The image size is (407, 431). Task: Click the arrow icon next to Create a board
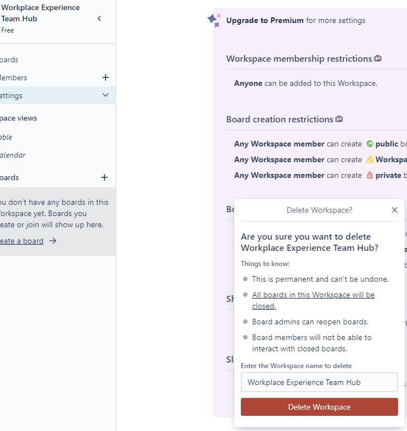[x=53, y=241]
